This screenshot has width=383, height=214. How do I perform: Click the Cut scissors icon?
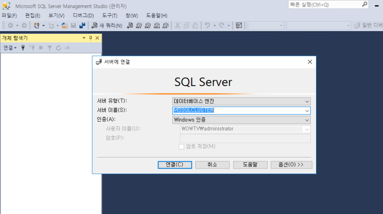point(178,25)
